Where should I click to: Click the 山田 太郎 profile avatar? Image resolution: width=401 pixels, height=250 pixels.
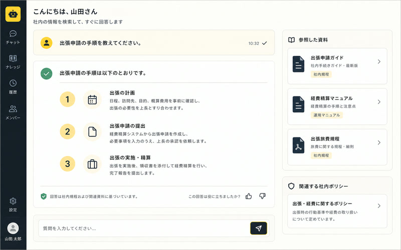click(x=13, y=228)
